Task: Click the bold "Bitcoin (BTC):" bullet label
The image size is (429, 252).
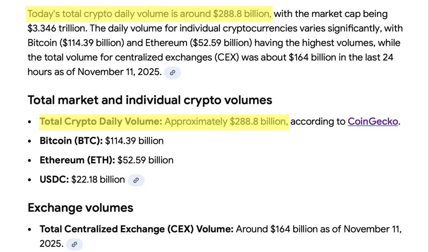Action: click(71, 141)
